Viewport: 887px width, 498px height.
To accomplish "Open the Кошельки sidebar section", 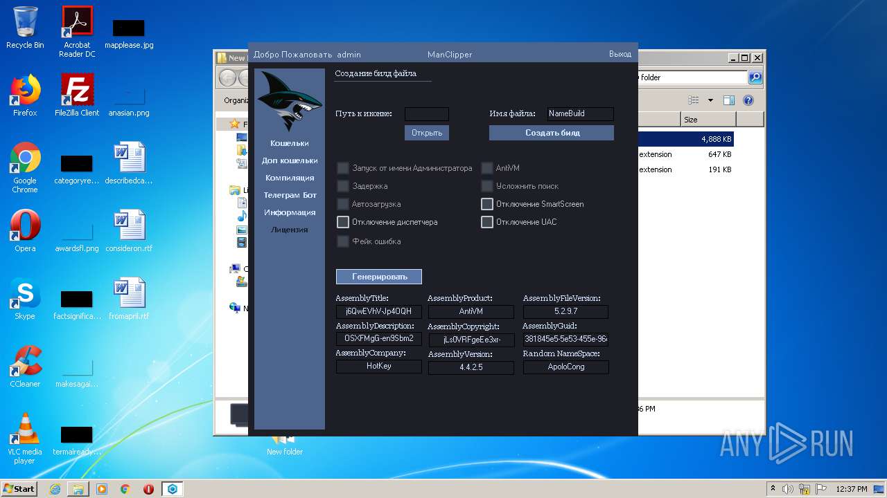I will click(290, 143).
